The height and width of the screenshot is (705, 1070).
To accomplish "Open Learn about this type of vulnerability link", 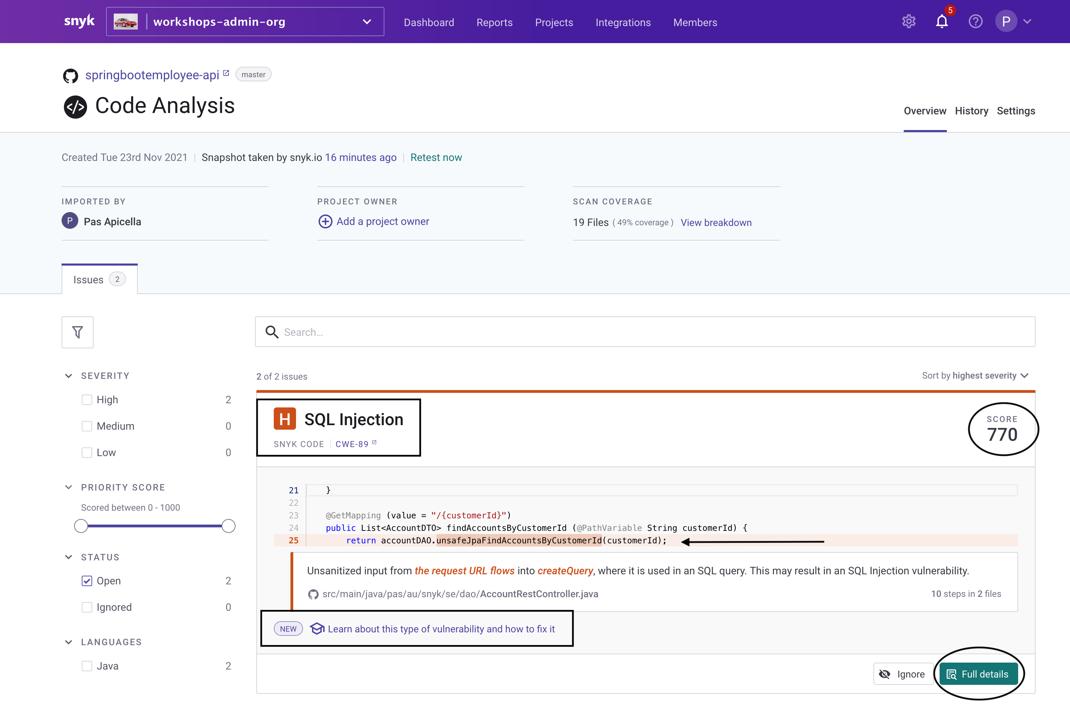I will click(x=441, y=629).
